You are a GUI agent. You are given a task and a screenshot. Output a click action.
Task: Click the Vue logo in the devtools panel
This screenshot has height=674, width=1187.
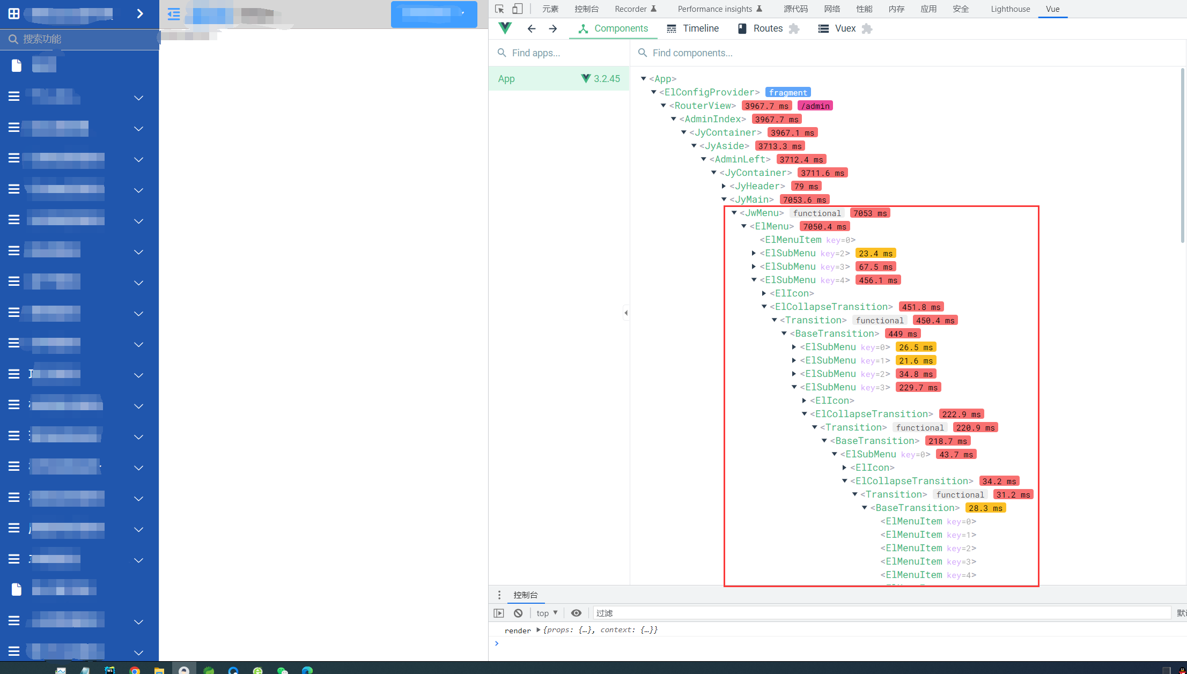coord(505,28)
